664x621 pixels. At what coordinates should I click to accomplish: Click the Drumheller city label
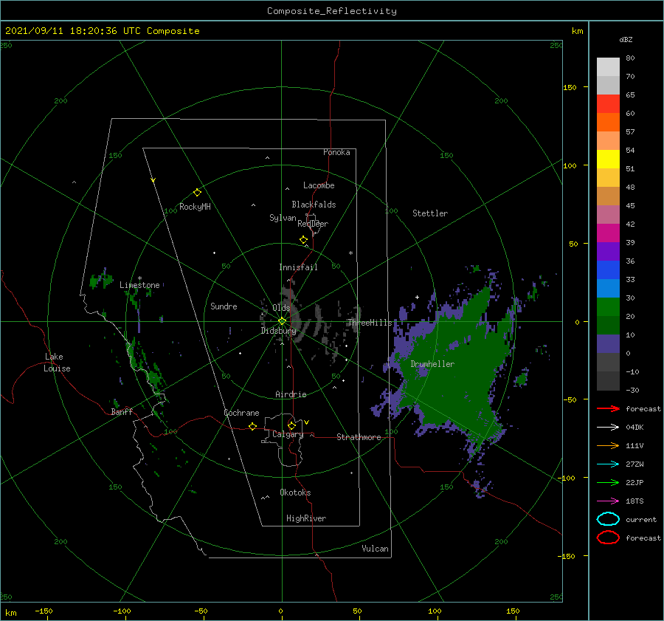tap(432, 364)
